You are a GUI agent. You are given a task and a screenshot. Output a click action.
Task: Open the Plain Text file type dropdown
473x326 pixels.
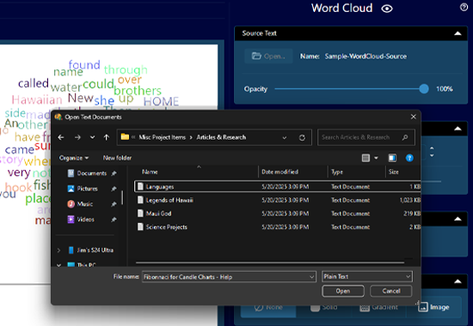click(x=367, y=276)
